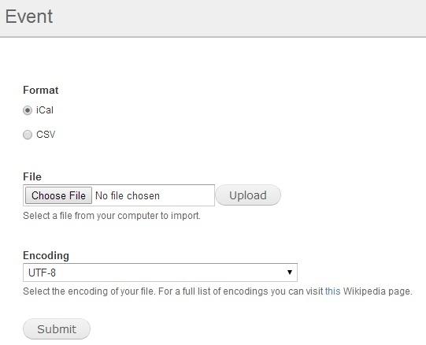This screenshot has height=345, width=426.
Task: Click the Encoding field label
Action: coord(46,255)
